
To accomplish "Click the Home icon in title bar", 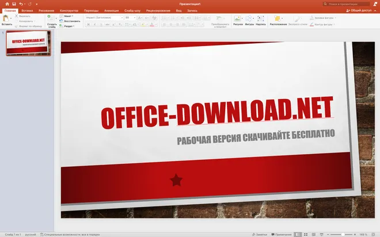I will pyautogui.click(x=7, y=4).
